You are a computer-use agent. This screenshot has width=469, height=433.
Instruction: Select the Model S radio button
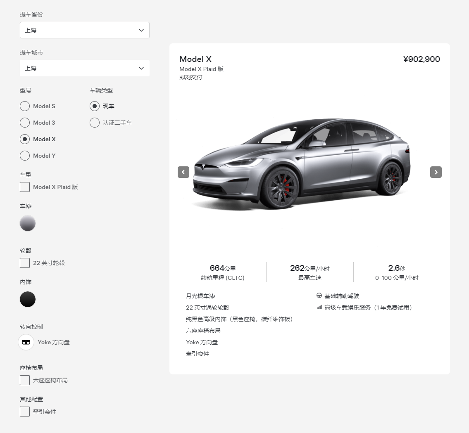[25, 106]
